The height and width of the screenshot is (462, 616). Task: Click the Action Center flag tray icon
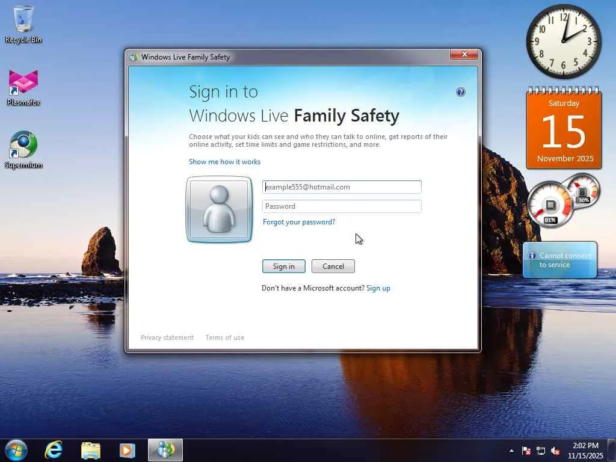pyautogui.click(x=526, y=451)
